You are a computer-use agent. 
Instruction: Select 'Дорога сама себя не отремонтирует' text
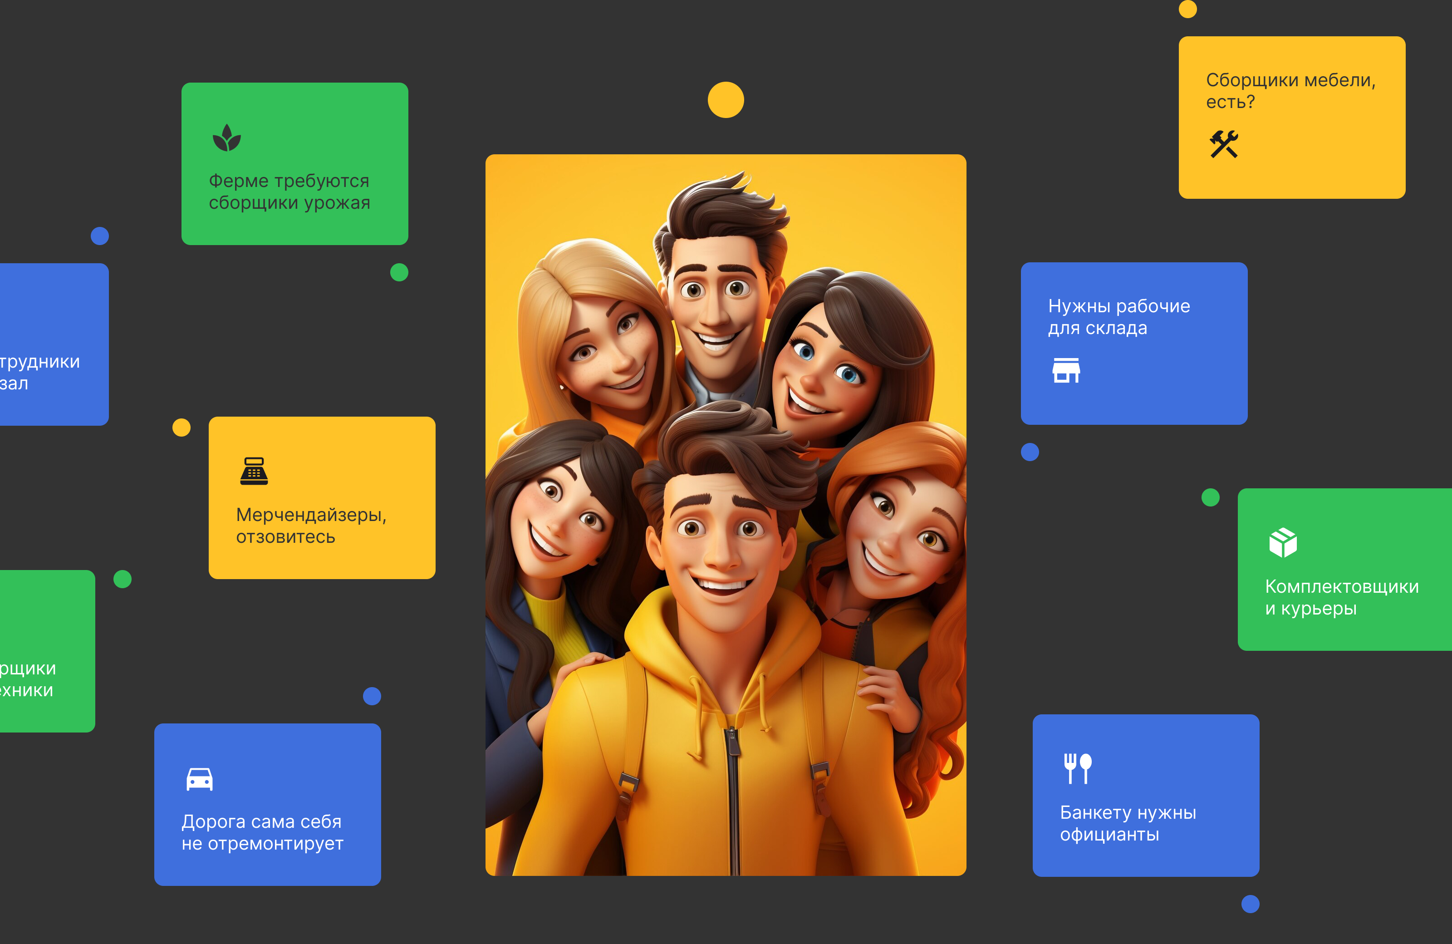262,832
